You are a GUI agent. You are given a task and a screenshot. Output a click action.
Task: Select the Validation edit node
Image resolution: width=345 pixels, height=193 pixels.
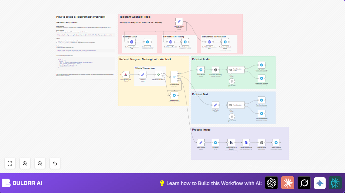coord(143,74)
